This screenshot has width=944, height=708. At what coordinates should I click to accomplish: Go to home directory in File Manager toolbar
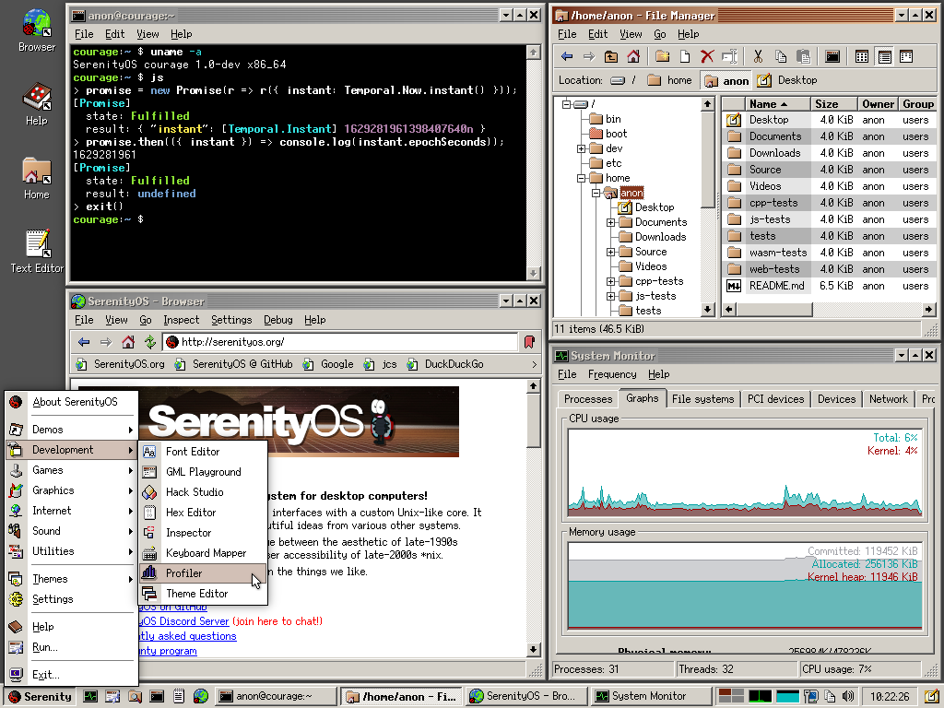633,56
